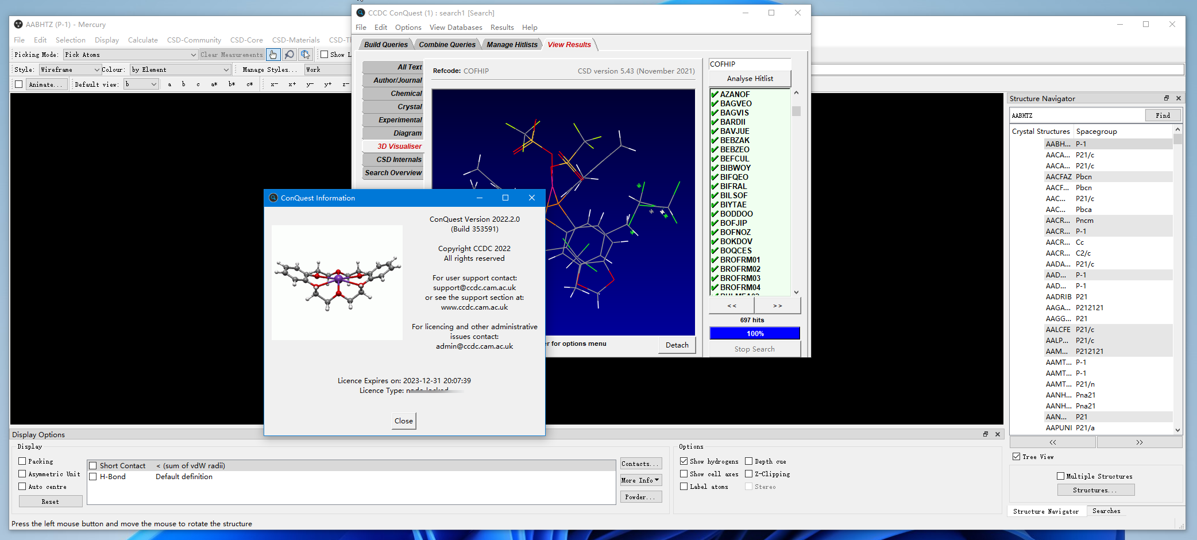1197x540 pixels.
Task: Rotate with the x- toolbar button
Action: (x=275, y=84)
